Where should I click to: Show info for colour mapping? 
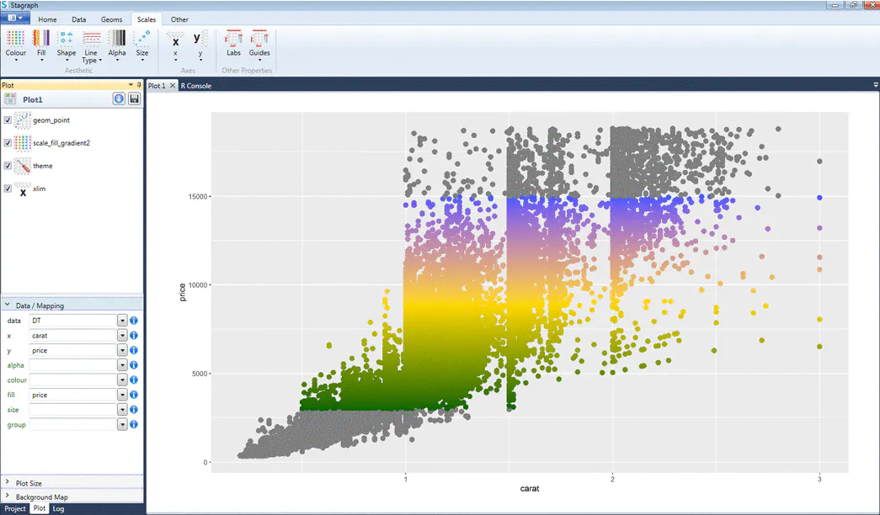tap(134, 380)
